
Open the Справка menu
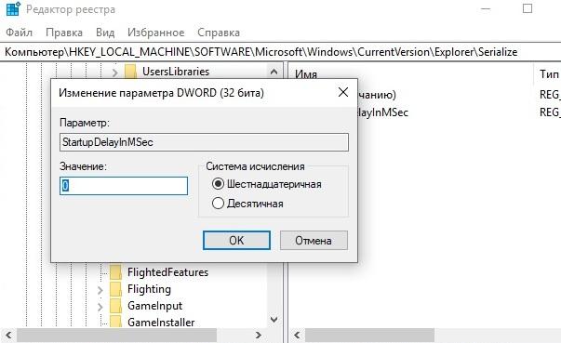pos(219,33)
